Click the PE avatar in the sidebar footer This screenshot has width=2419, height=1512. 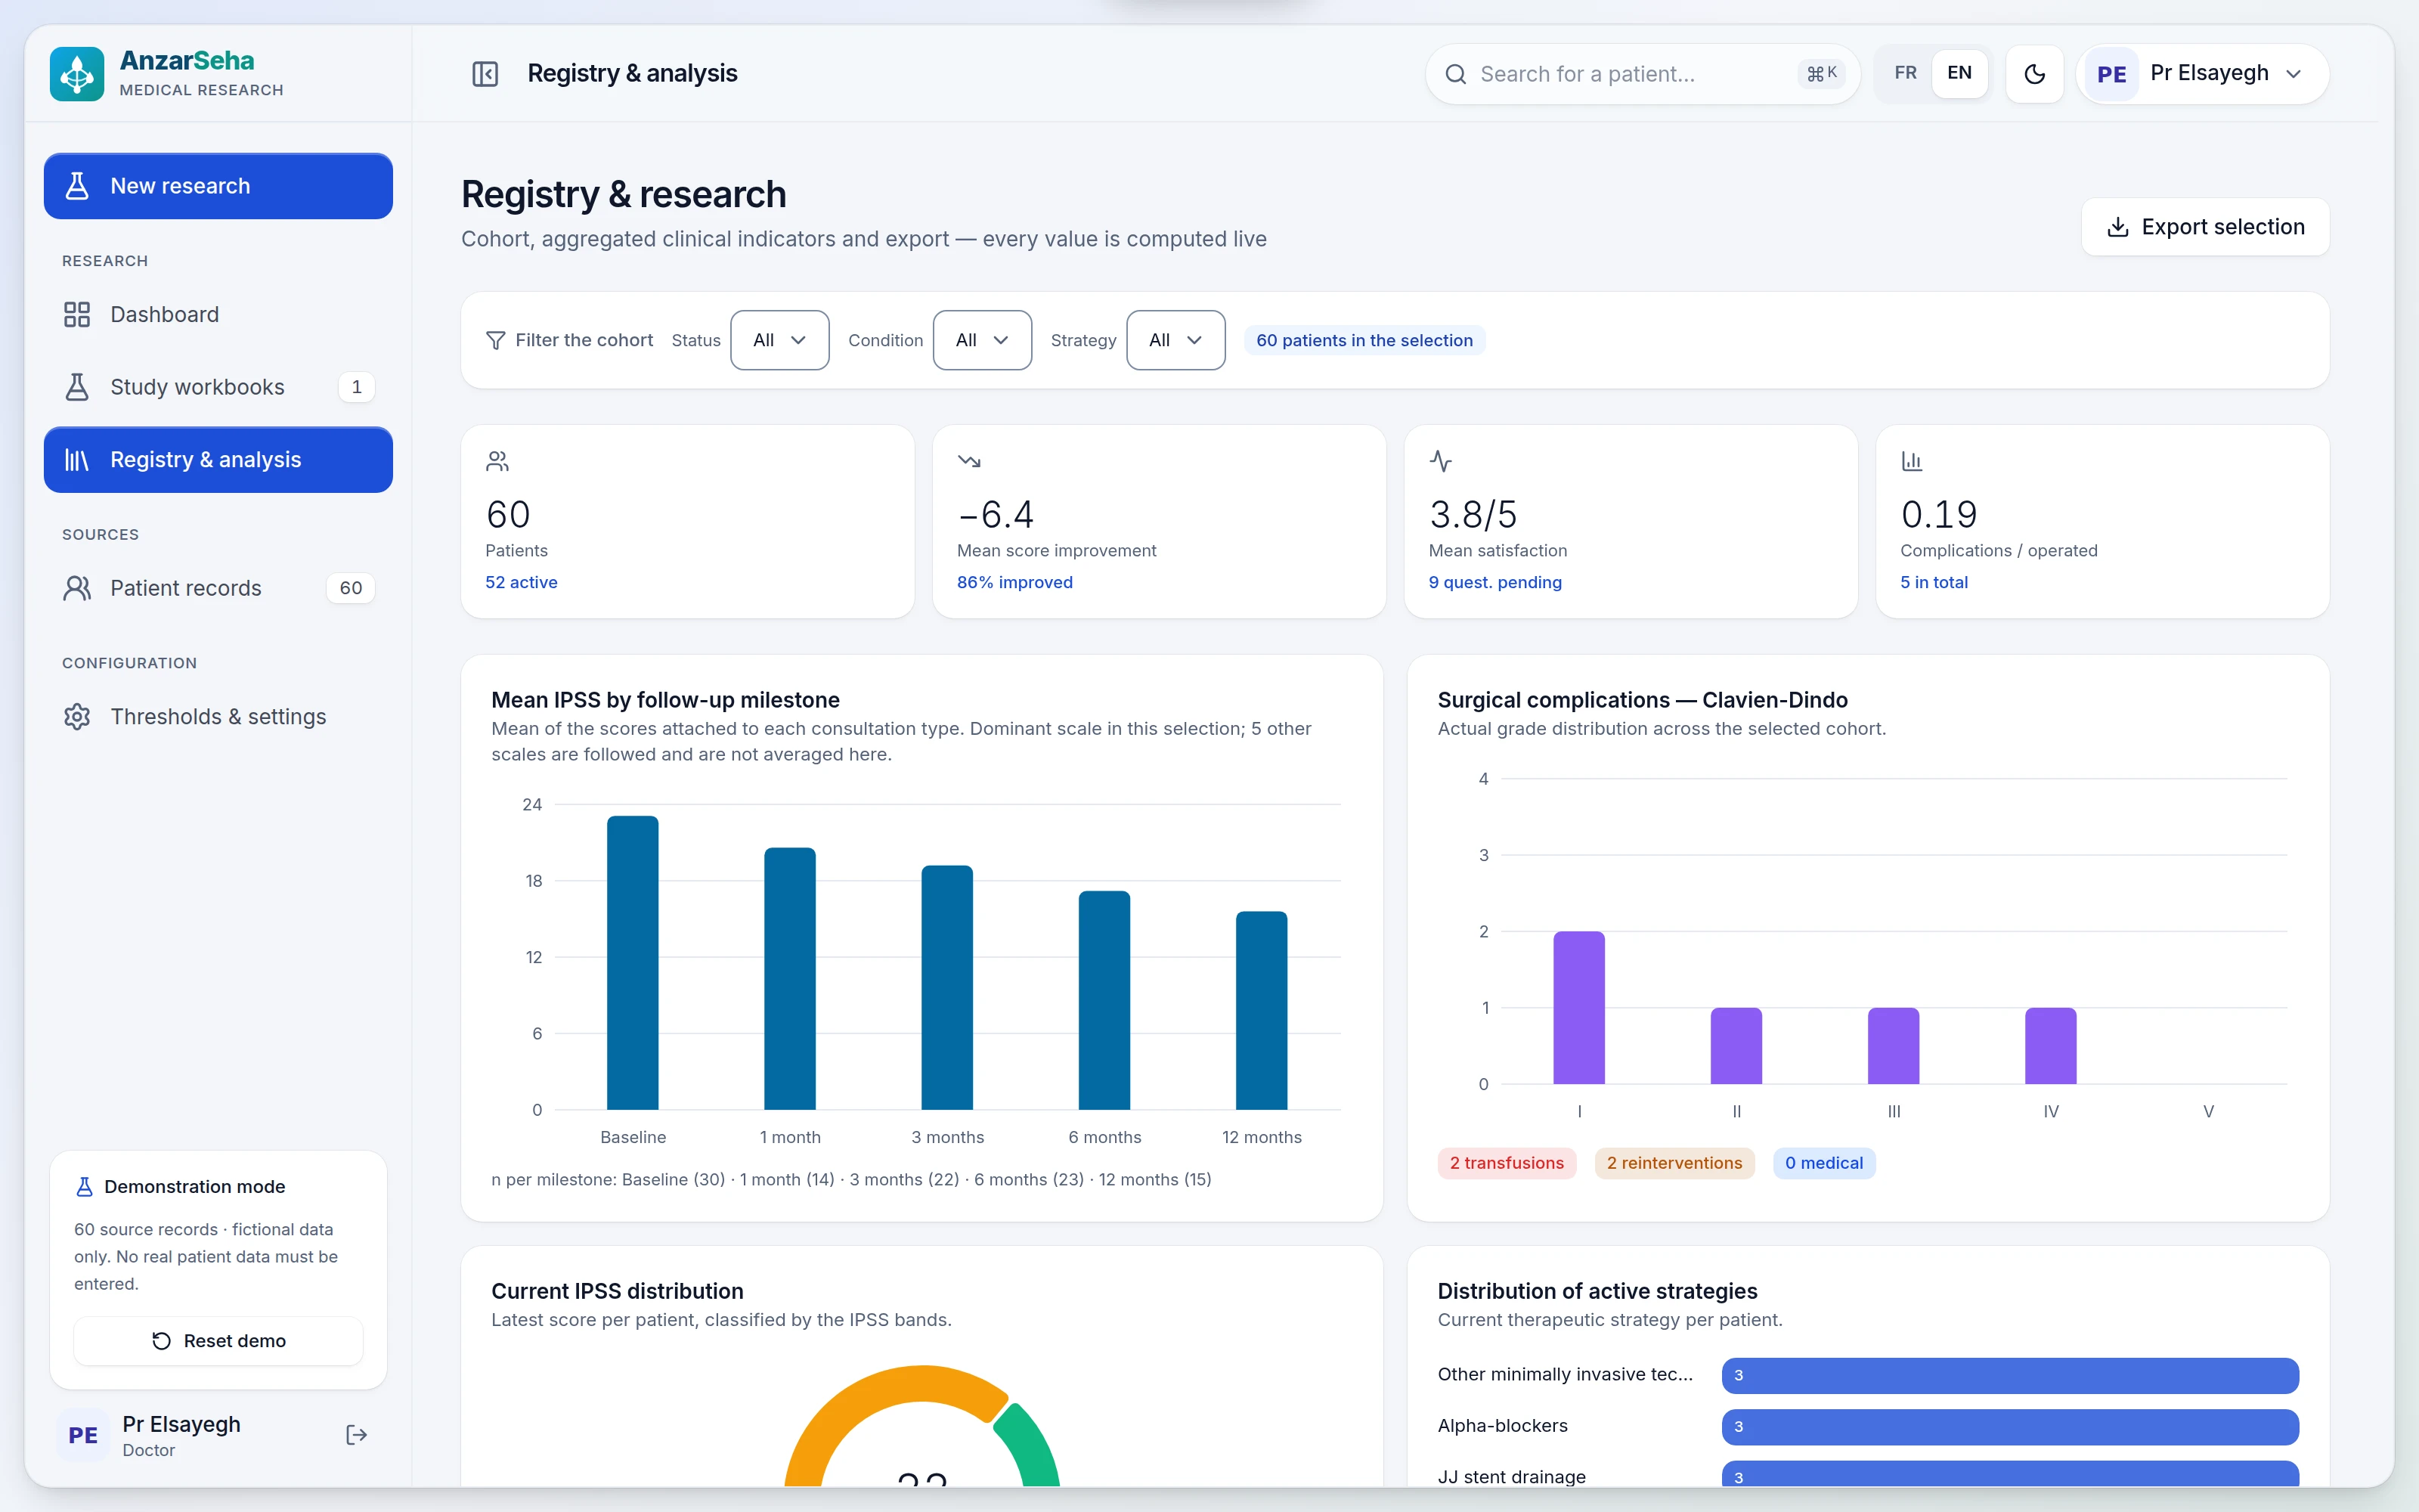point(83,1435)
